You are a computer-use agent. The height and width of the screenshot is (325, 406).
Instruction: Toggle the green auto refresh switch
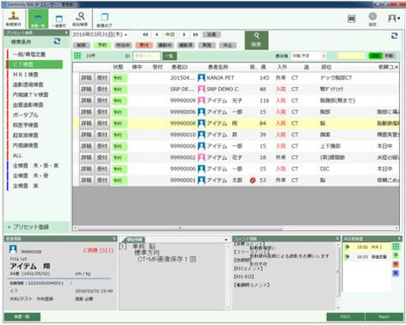pos(375,56)
